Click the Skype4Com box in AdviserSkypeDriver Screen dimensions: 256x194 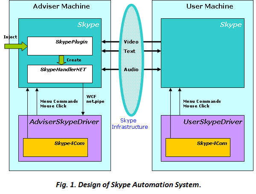55,148
